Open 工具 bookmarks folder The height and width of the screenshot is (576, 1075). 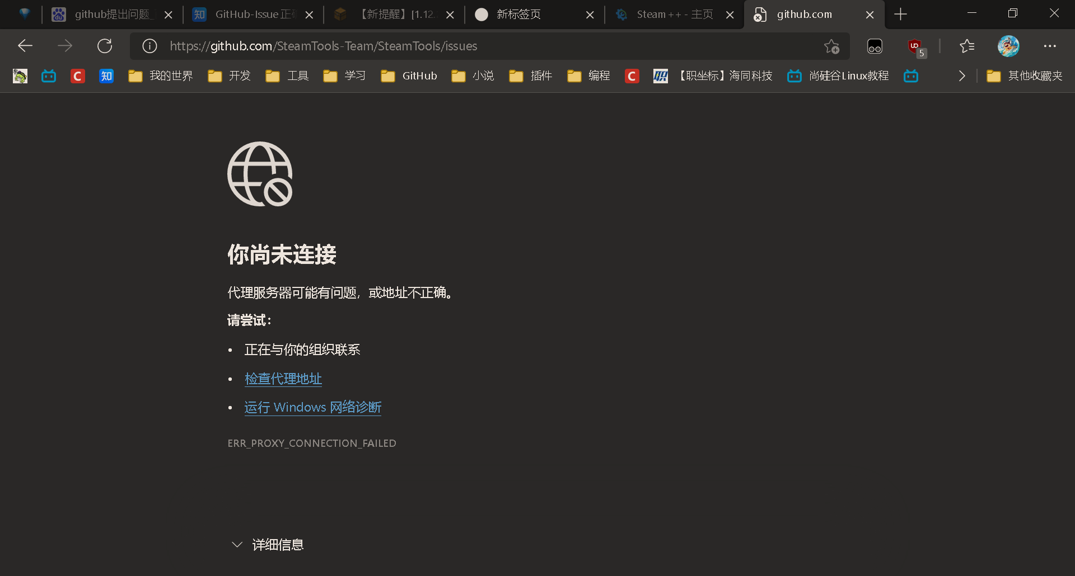(x=287, y=76)
